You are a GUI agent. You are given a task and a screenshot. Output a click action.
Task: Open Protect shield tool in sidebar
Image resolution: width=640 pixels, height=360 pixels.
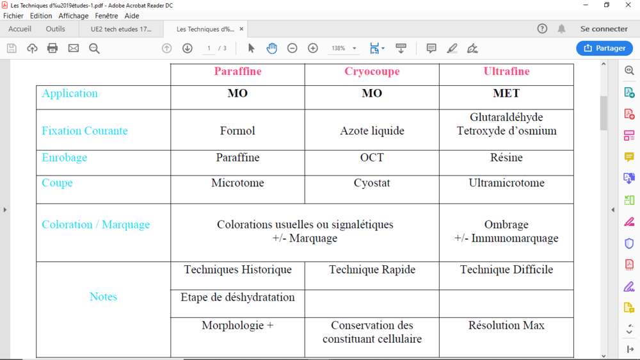[x=629, y=243]
